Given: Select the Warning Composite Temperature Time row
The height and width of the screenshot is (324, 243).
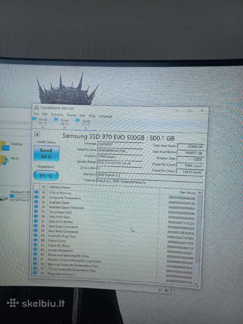Looking at the screenshot, I should (x=114, y=267).
